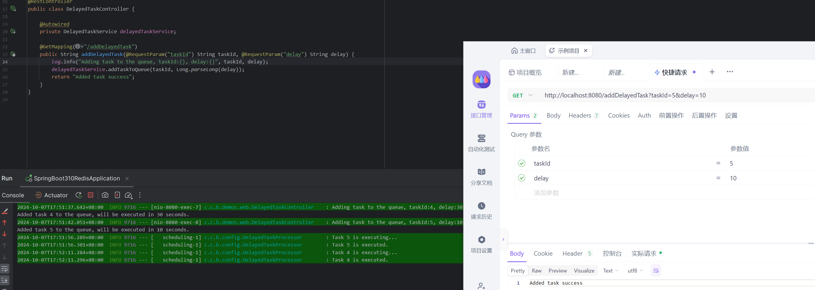Open the 前置操作 tab
815x290 pixels.
[x=671, y=116]
